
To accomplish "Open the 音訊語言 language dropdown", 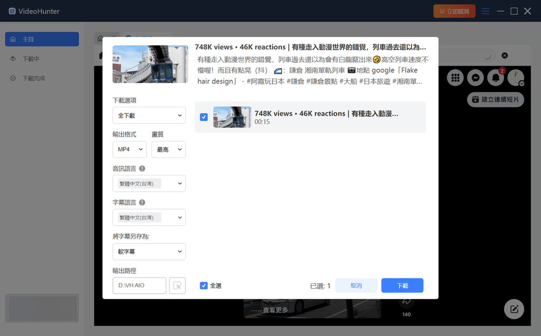I will point(149,183).
